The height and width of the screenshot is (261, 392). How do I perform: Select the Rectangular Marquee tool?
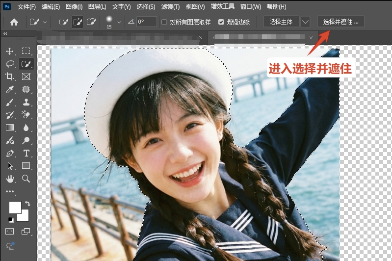click(x=26, y=51)
